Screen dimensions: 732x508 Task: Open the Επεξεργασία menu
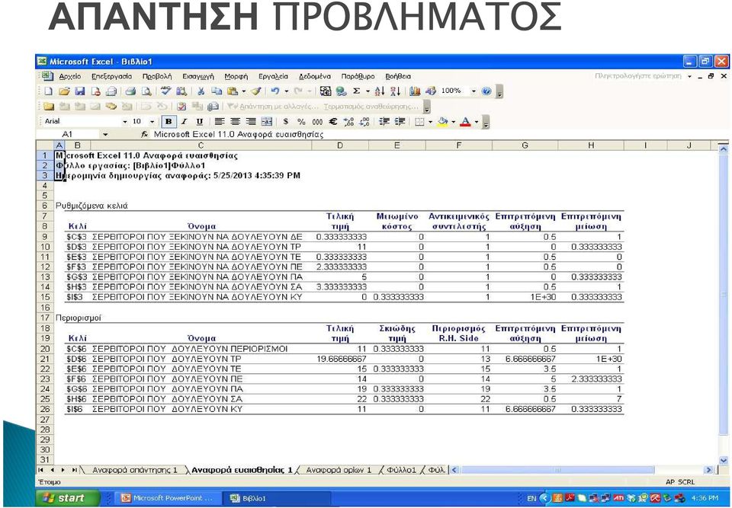coord(111,76)
